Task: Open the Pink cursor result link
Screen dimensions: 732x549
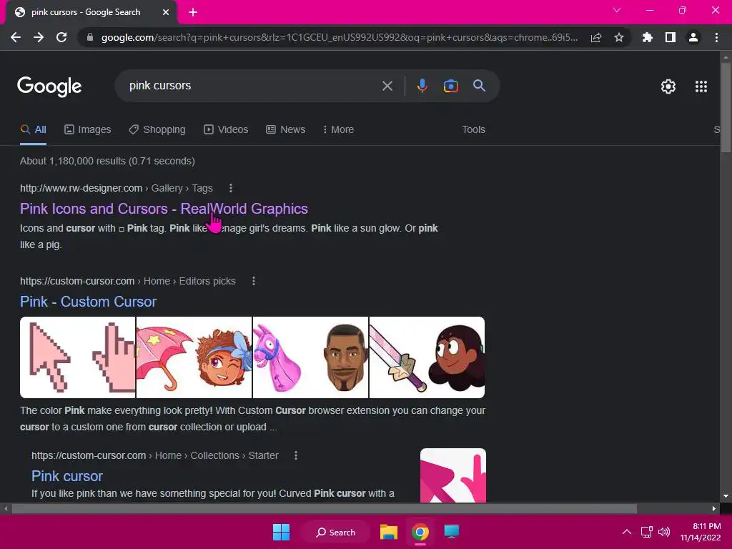Action: 67,476
